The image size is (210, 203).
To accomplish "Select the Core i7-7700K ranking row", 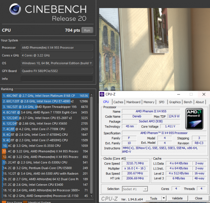I will 46,129.
